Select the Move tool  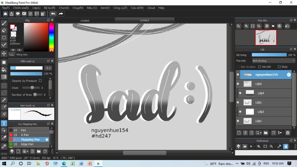pos(4,53)
